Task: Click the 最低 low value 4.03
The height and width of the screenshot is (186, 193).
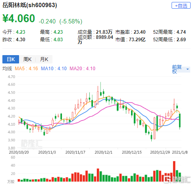Action: 58,40
